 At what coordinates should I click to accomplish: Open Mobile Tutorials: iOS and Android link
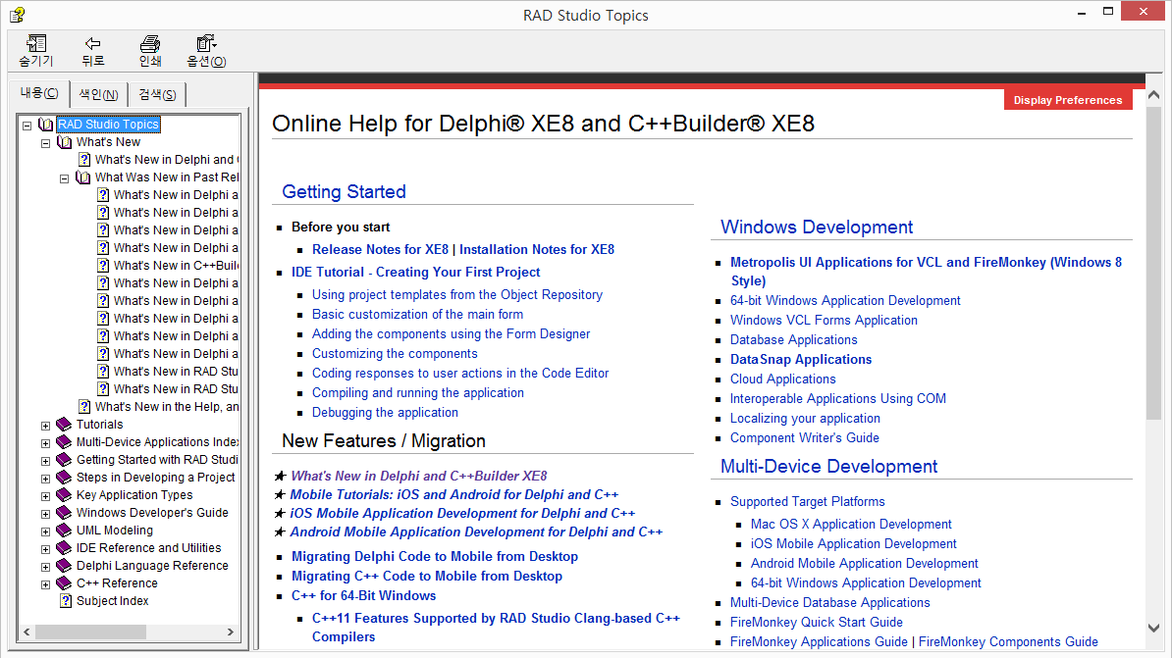click(453, 494)
